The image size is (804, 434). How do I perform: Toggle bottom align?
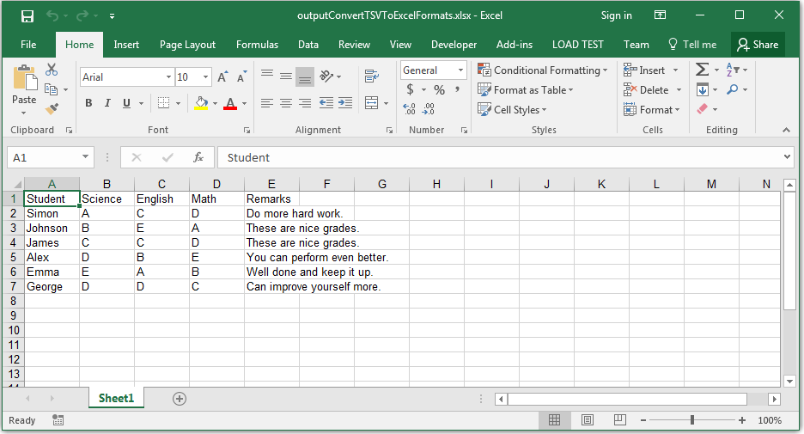pyautogui.click(x=305, y=76)
